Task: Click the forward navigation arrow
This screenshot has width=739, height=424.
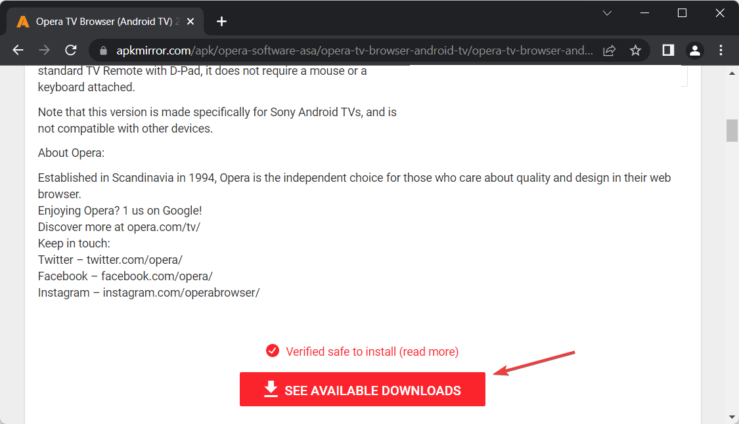Action: [44, 50]
